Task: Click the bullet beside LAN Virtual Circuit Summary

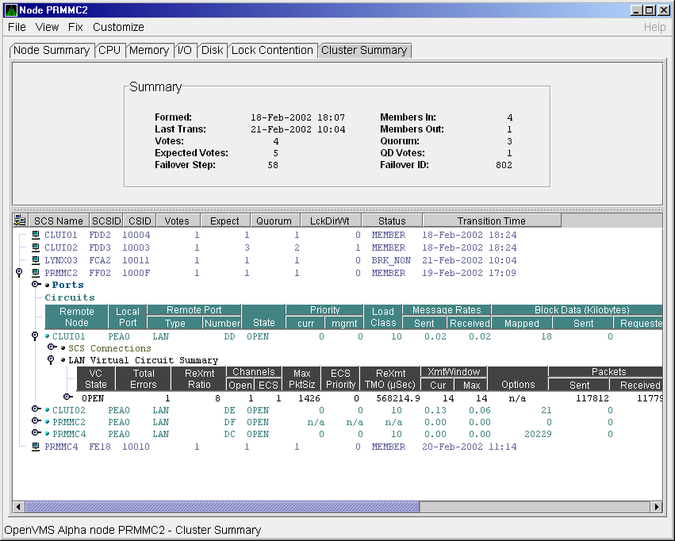Action: tap(63, 360)
